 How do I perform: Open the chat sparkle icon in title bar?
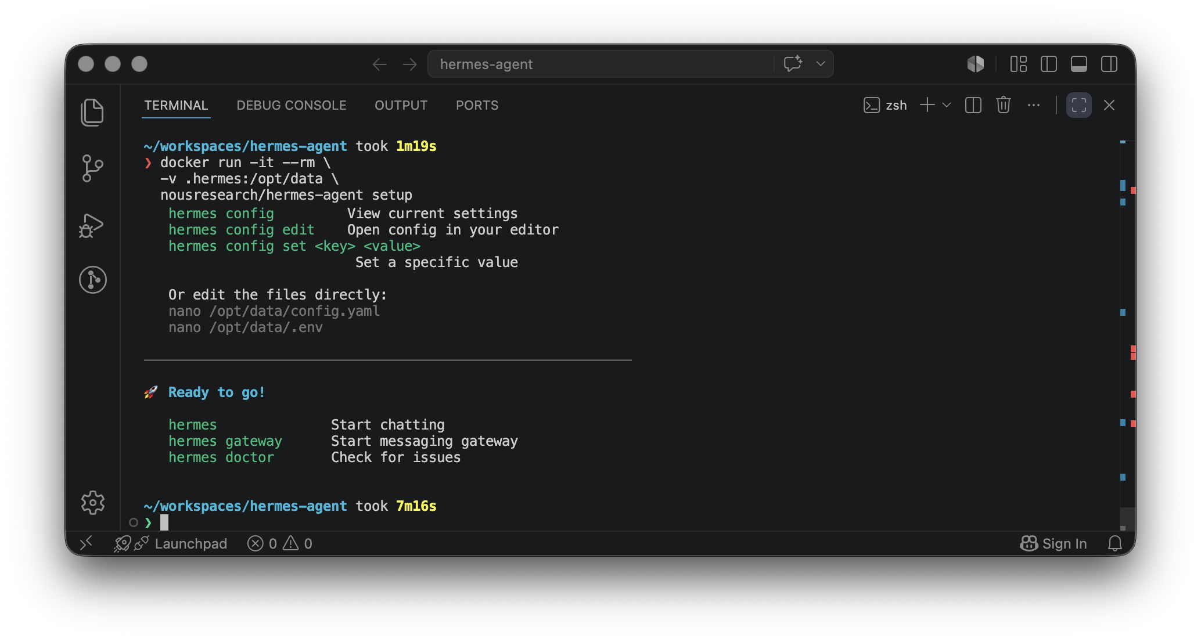[x=793, y=64]
